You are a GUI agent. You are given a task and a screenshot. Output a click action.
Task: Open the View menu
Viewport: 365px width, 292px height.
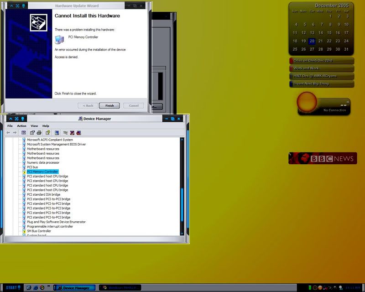[34, 126]
